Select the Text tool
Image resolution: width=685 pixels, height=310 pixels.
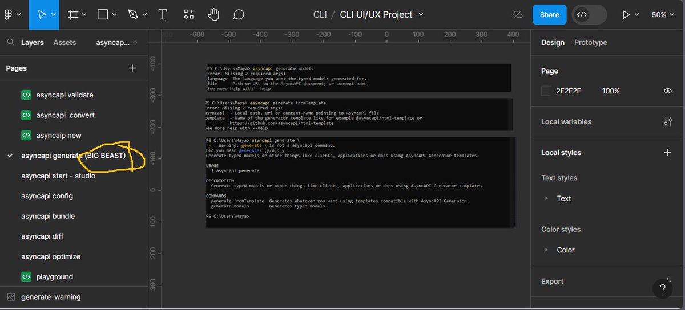162,15
